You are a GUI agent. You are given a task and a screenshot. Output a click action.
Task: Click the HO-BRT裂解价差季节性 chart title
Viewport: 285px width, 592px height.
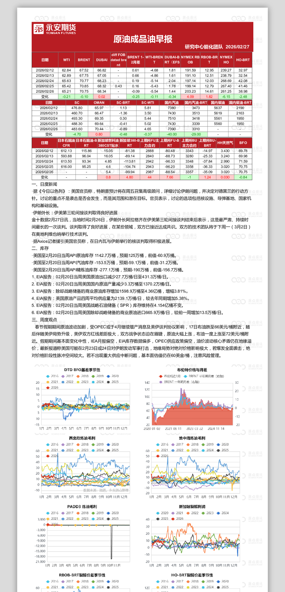[x=192, y=575]
